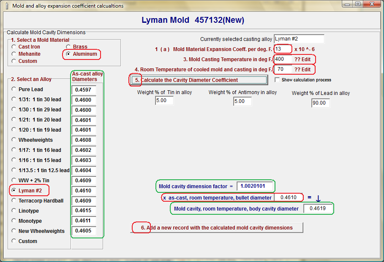Image resolution: width=384 pixels, height=262 pixels.
Task: Choose 1/31: 1 tin 30 lead alloy
Action: [x=36, y=99]
